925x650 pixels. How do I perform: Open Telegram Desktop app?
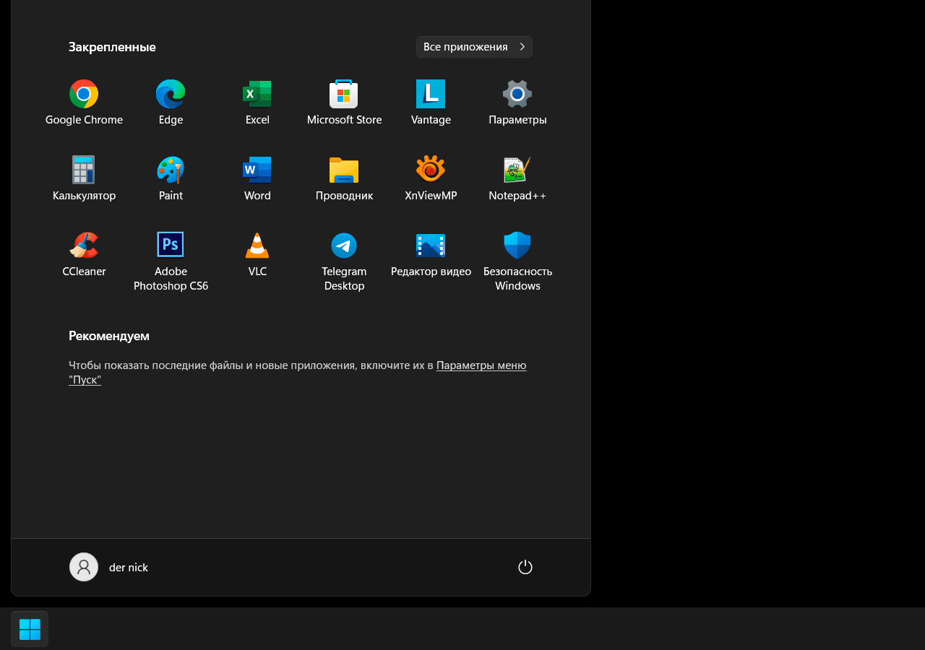click(x=344, y=261)
